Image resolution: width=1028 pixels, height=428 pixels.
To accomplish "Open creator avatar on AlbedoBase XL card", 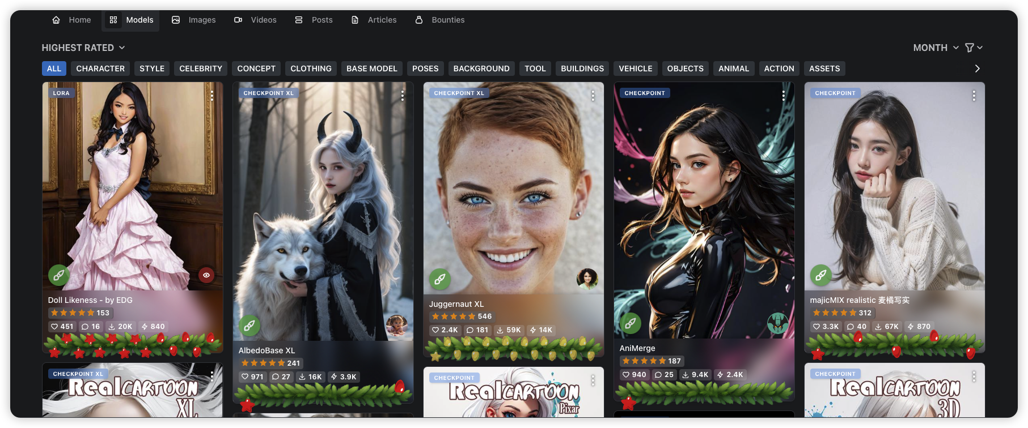I will (x=397, y=326).
